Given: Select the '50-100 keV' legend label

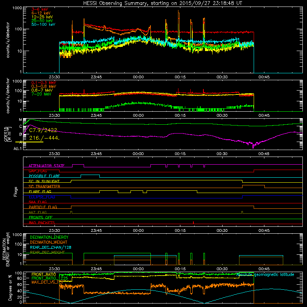Looking at the screenshot, I should [43, 24].
